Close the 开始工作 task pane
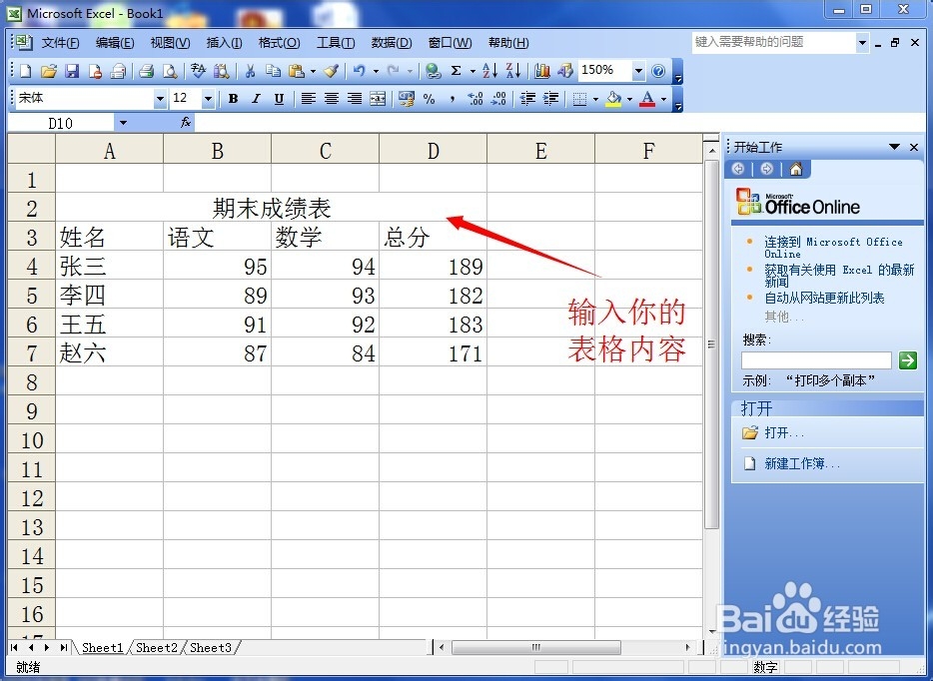Image resolution: width=933 pixels, height=681 pixels. tap(914, 147)
